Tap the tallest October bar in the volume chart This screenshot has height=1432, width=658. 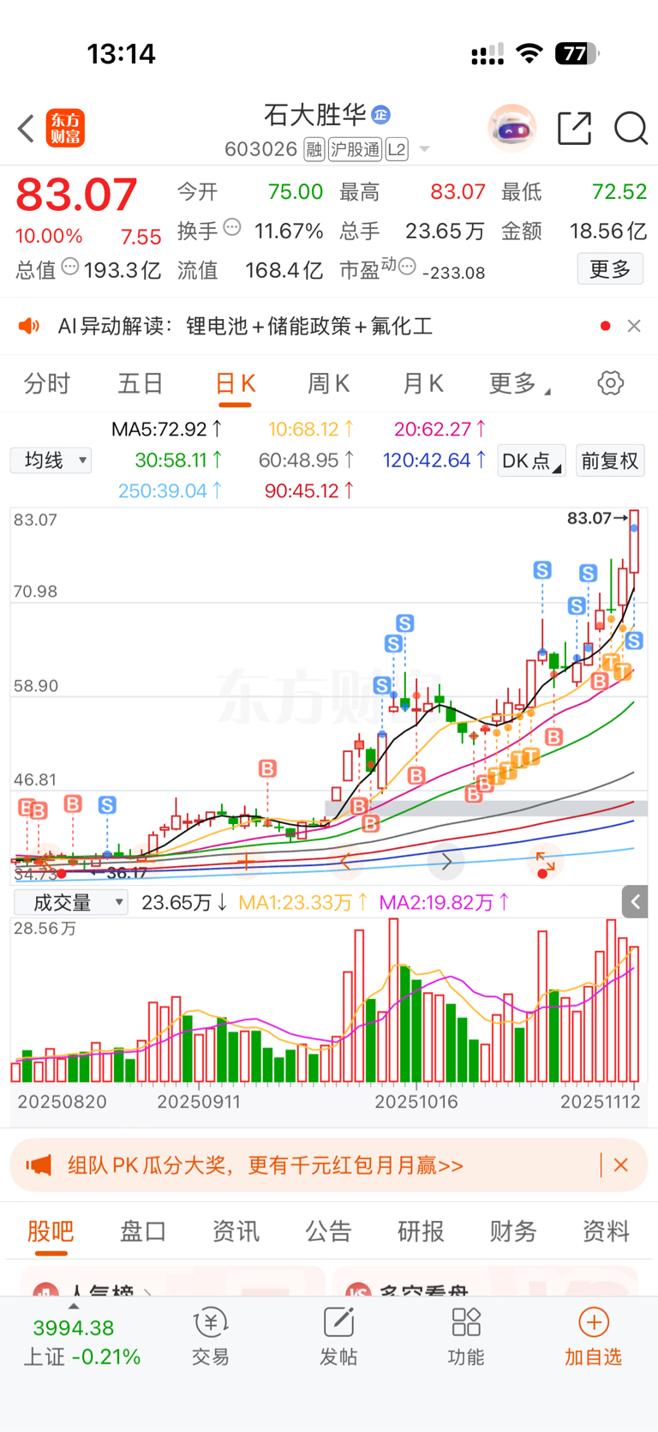[393, 1000]
